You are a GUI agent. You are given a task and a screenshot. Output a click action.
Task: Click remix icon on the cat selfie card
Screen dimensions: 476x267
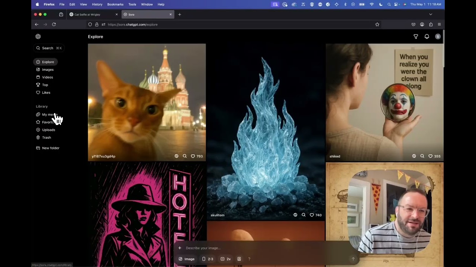(176, 156)
